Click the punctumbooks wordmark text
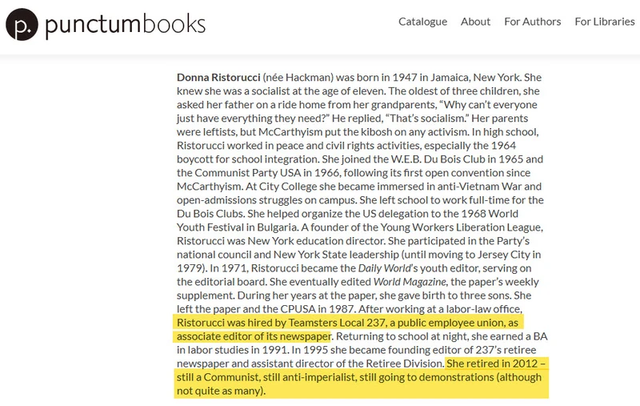 (126, 26)
